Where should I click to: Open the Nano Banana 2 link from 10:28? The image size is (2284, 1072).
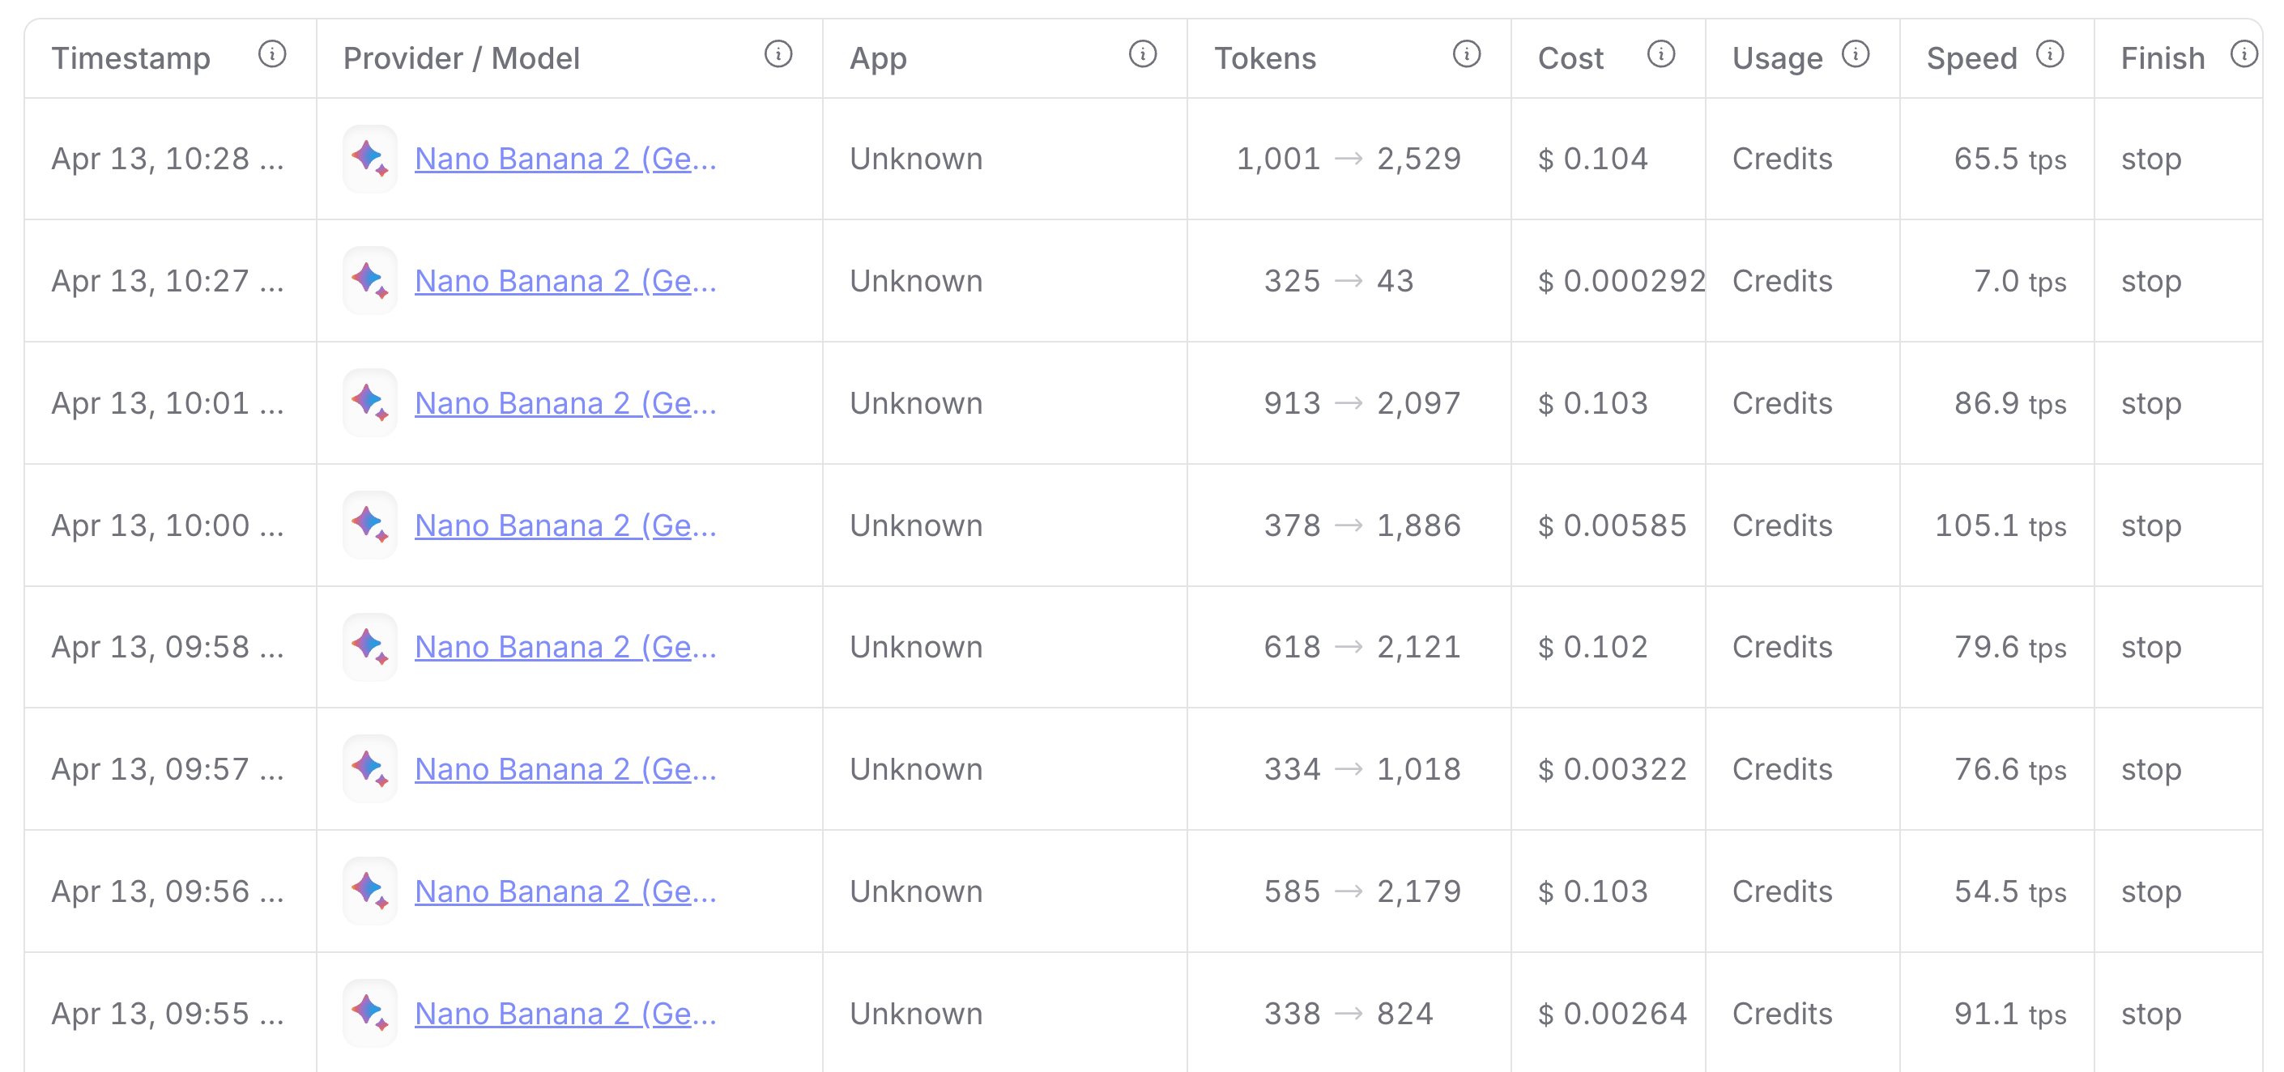coord(565,159)
